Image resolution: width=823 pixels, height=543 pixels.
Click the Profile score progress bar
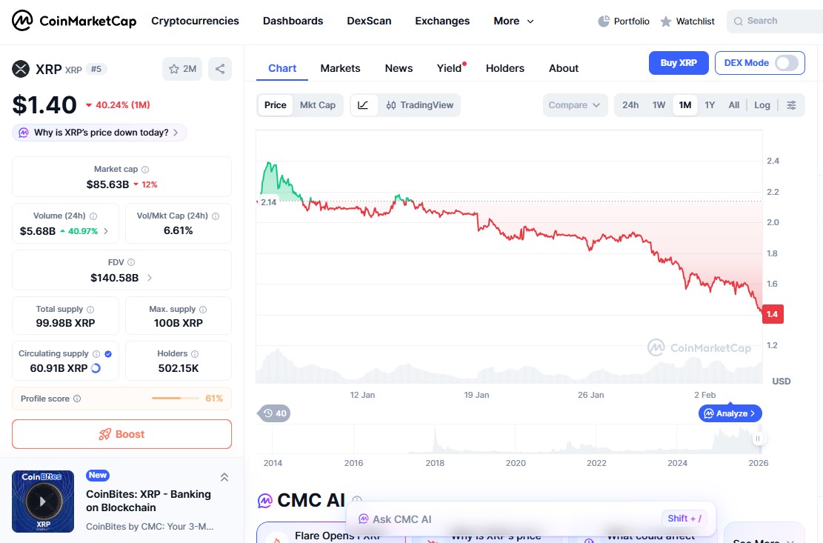click(175, 399)
